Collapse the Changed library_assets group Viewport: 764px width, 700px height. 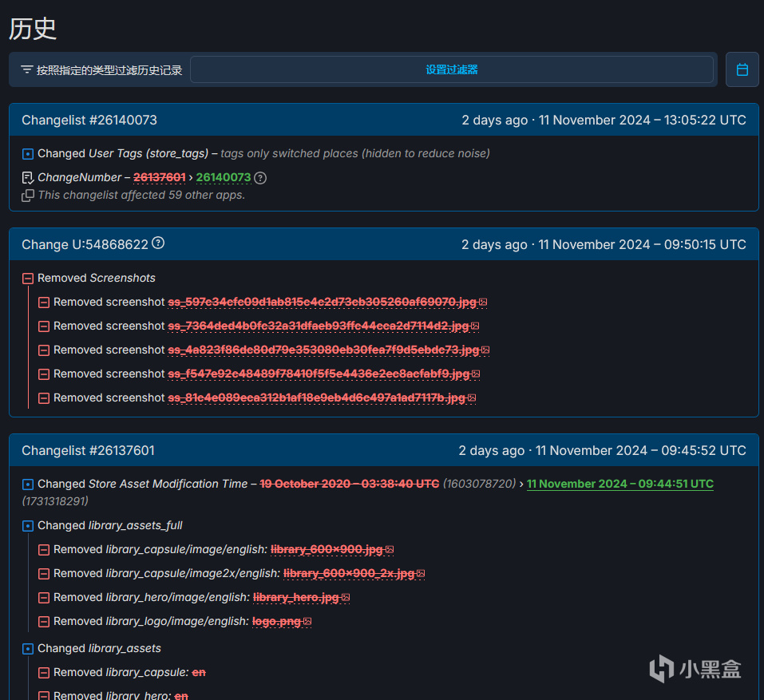point(28,649)
